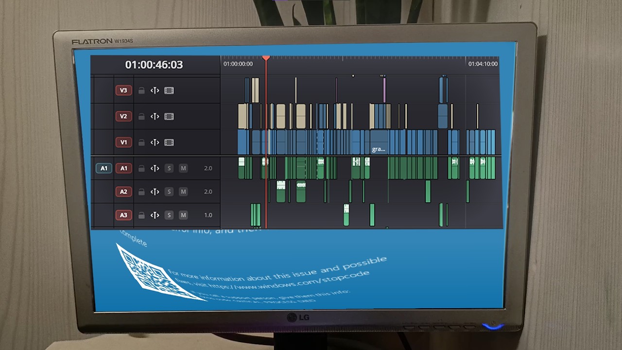Toggle auto track selector on V1
Image resolution: width=622 pixels, height=350 pixels.
click(x=155, y=142)
